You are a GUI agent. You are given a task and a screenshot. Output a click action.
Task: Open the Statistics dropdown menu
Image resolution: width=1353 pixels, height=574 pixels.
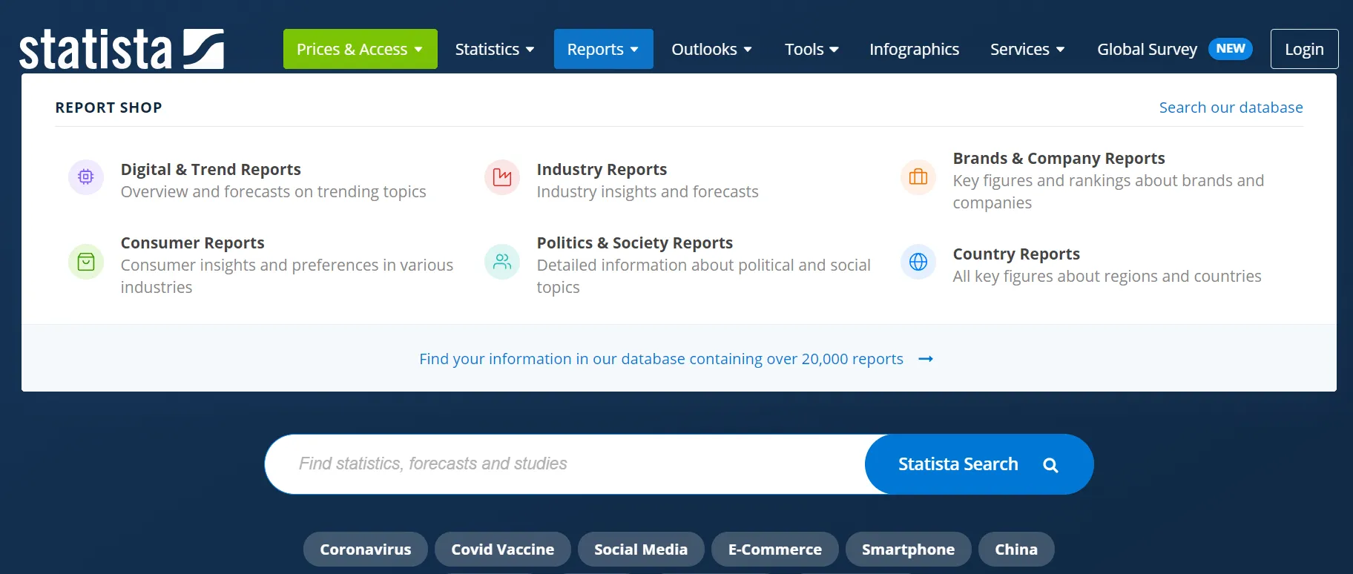point(494,49)
